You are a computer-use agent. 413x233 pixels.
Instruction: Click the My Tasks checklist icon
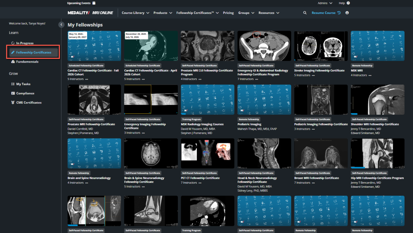click(x=13, y=84)
